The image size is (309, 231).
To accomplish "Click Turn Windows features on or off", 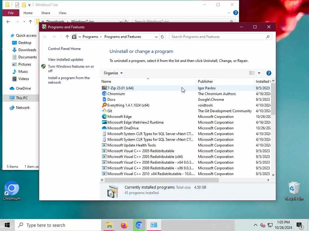I will 71,69.
